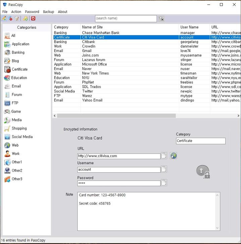Image resolution: width=241 pixels, height=244 pixels.
Task: Select the NYU entry
Action: click(147, 78)
